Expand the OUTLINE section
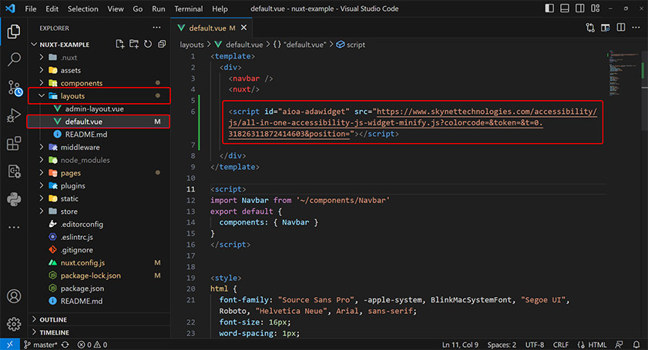The height and width of the screenshot is (350, 648). coord(54,319)
